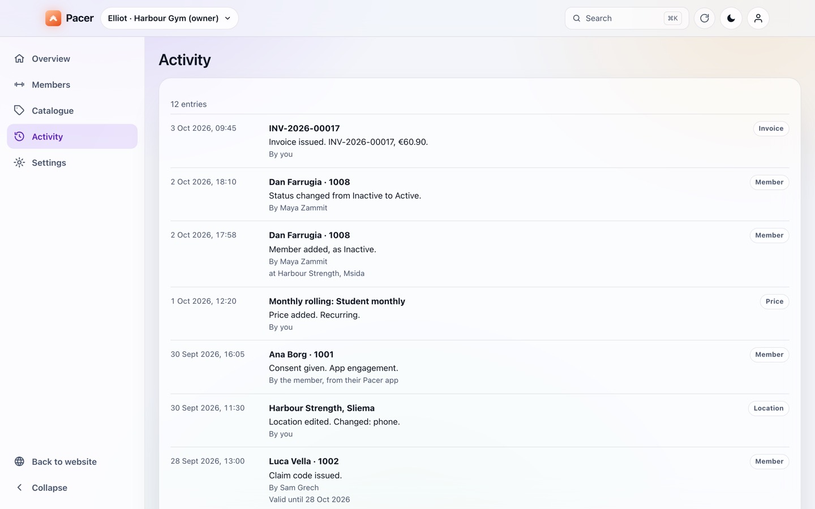The height and width of the screenshot is (509, 815).
Task: Click Member badge on the 18:10 entry
Action: 769,182
